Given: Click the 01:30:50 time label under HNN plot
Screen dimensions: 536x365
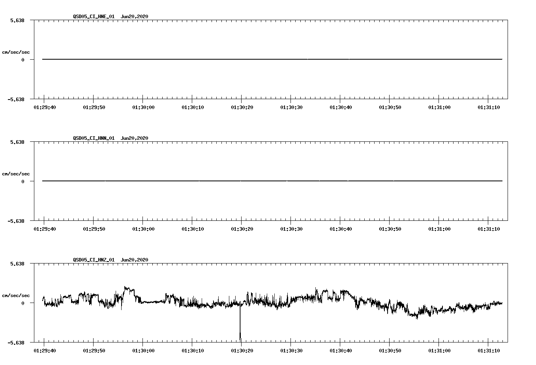Looking at the screenshot, I should (390, 229).
